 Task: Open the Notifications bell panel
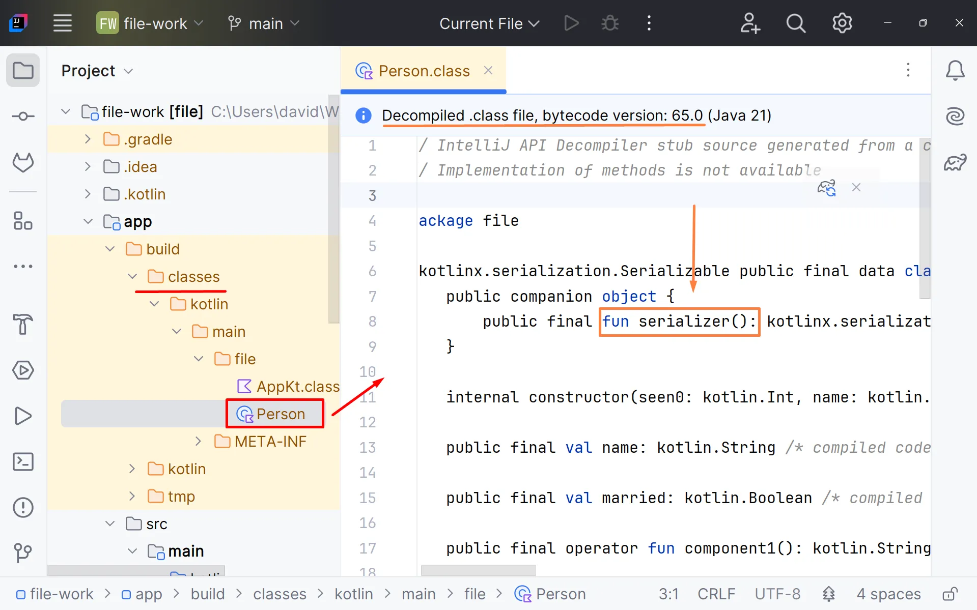955,71
